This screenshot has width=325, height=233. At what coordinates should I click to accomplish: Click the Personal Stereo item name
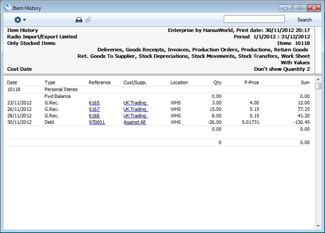click(61, 89)
